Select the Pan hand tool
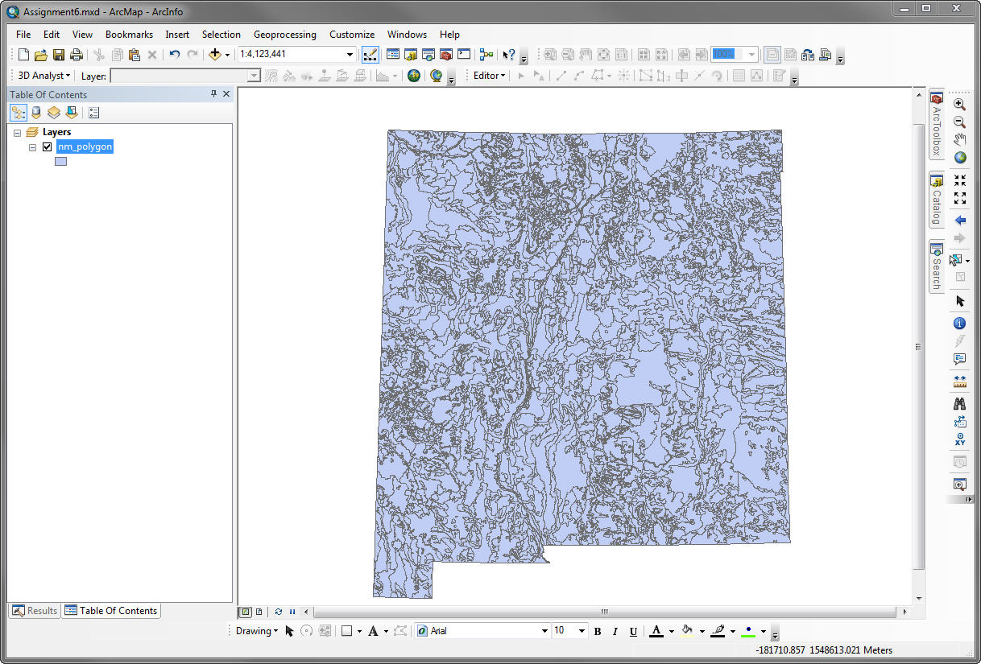 click(x=959, y=140)
